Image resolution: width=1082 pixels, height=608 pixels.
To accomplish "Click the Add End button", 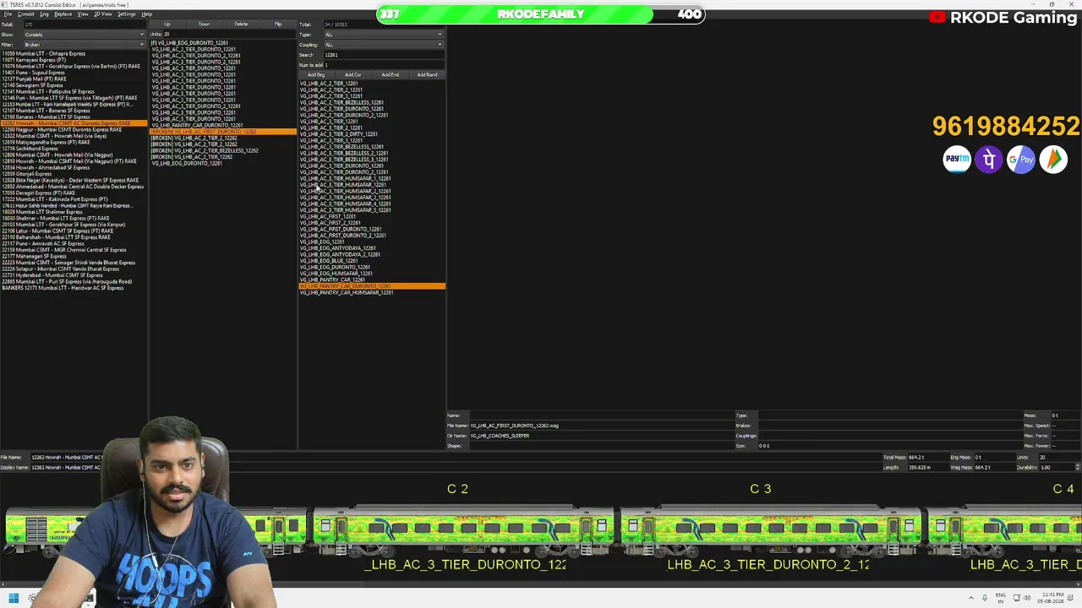I will [391, 75].
